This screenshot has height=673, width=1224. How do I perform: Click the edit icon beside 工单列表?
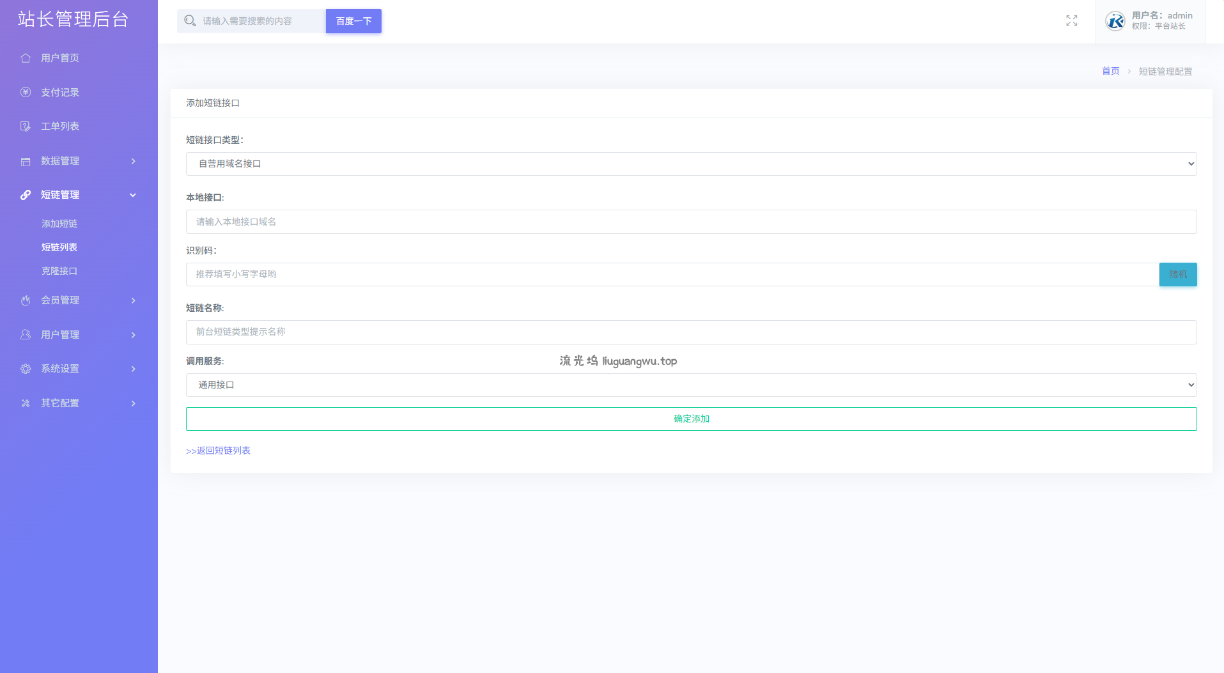(x=26, y=127)
